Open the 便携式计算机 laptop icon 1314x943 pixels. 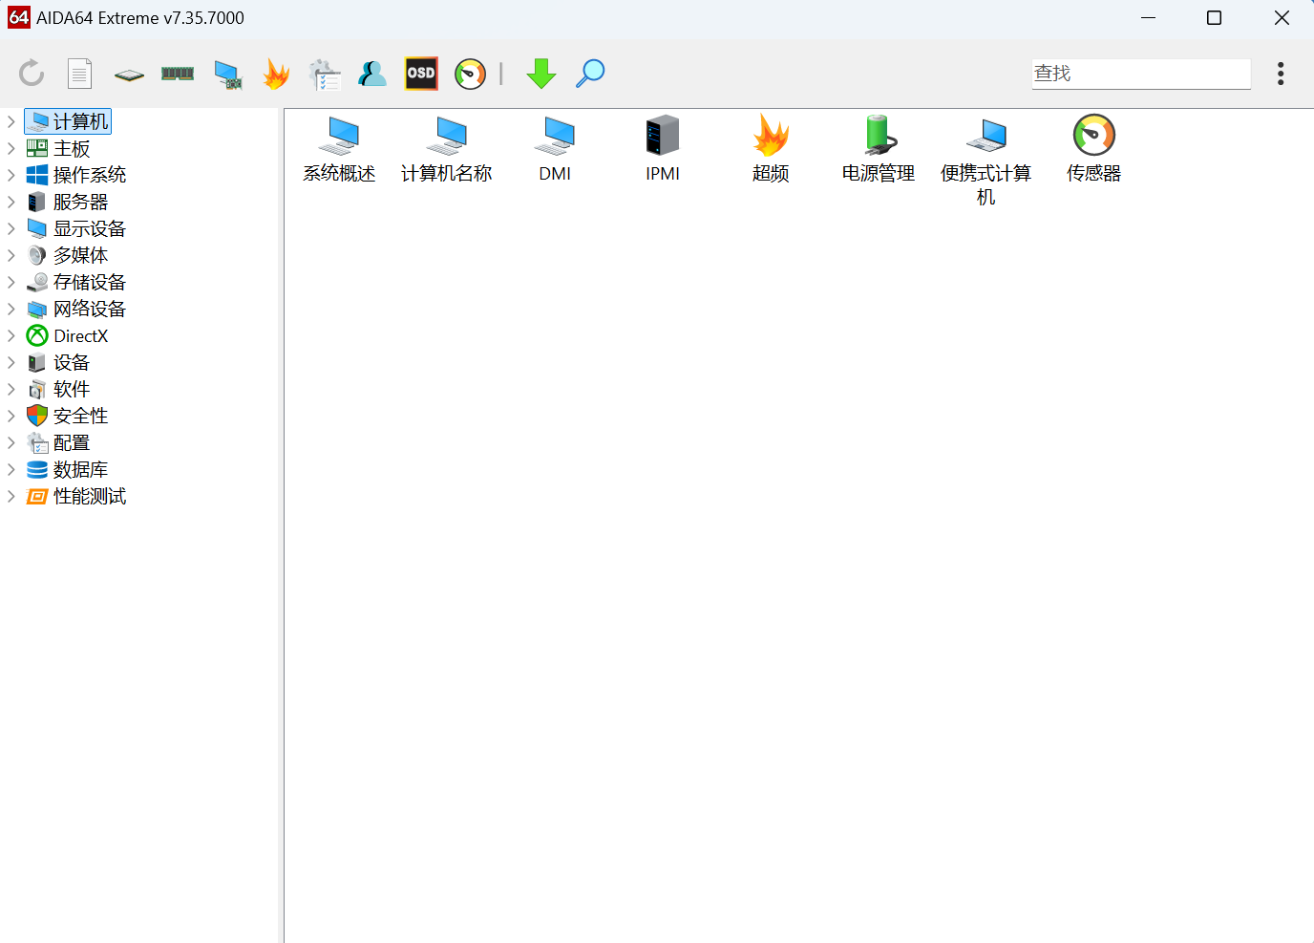(x=986, y=161)
